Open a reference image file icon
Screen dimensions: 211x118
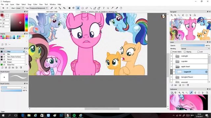click(172, 92)
